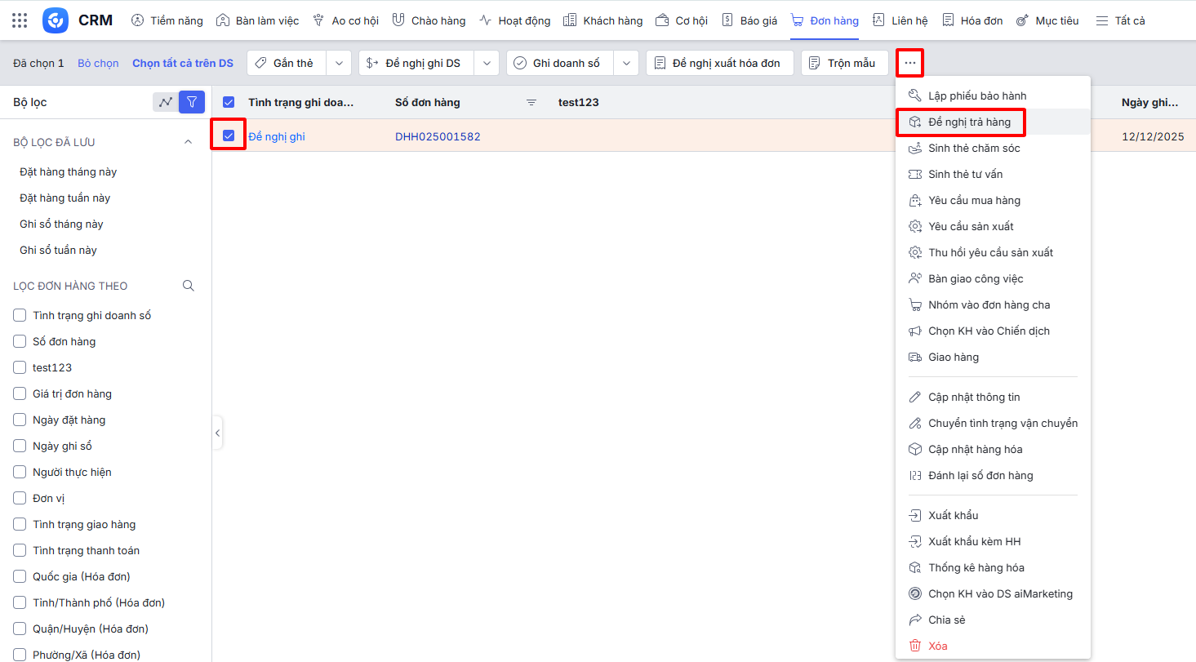Open the Ghi doanh số dropdown arrow
Image resolution: width=1196 pixels, height=662 pixels.
coord(626,63)
